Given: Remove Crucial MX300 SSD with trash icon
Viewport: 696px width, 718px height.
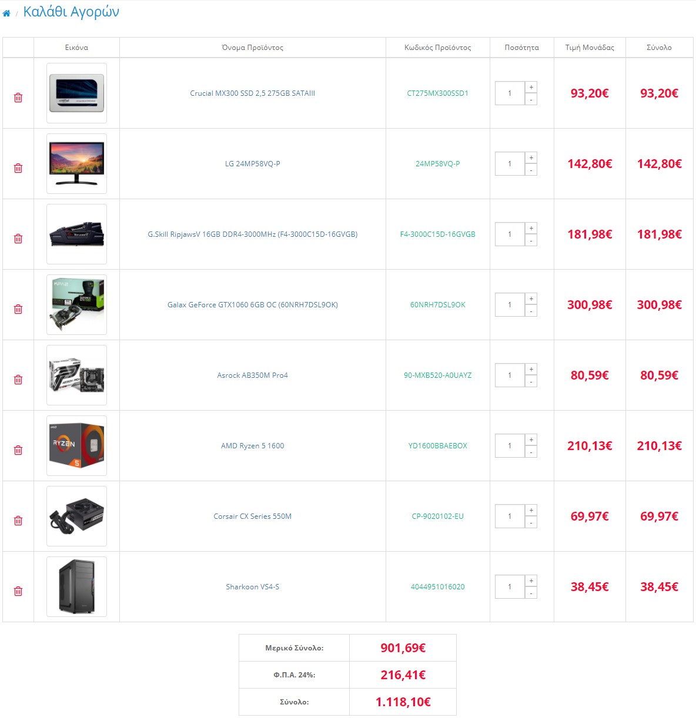Looking at the screenshot, I should [18, 98].
